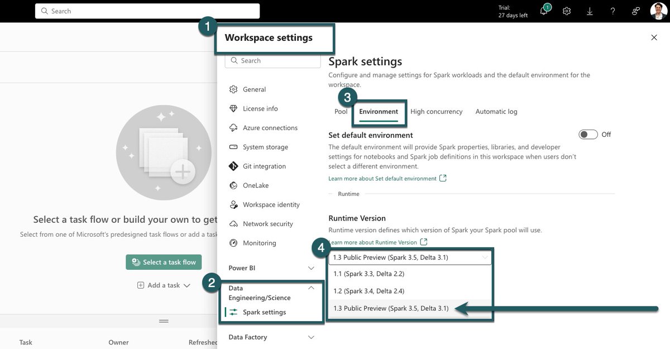The height and width of the screenshot is (349, 670).
Task: Open the user profile avatar
Action: (659, 11)
